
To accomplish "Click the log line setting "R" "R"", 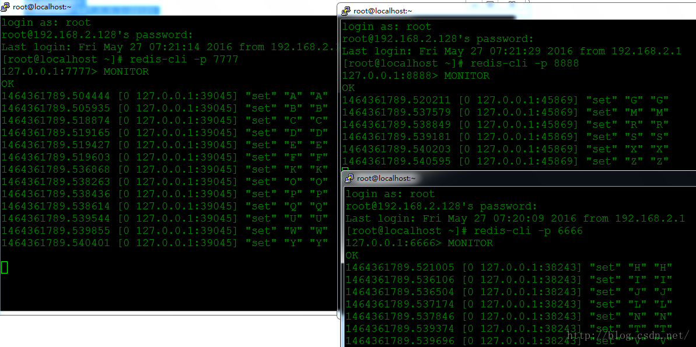I will (506, 125).
